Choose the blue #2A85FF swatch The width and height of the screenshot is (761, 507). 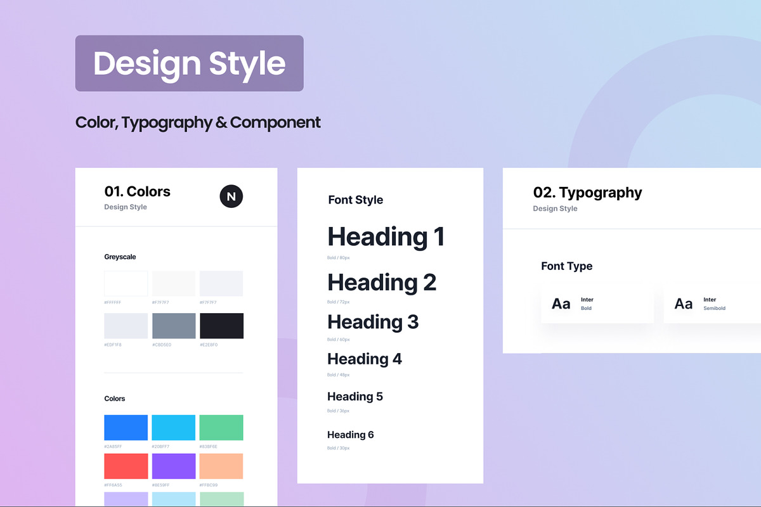coord(126,428)
